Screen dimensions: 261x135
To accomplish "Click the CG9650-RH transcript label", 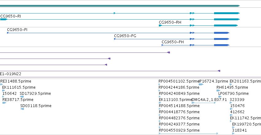I will point(170,22).
